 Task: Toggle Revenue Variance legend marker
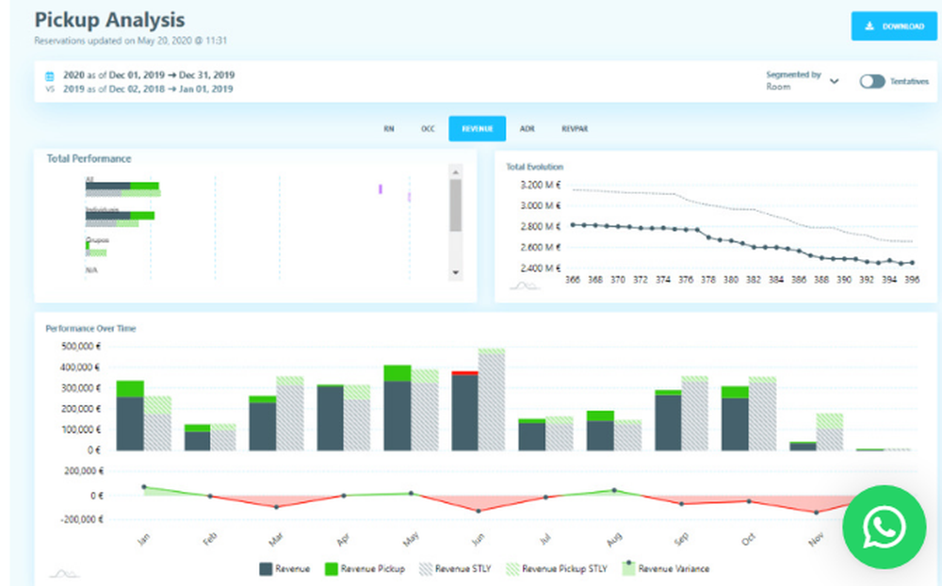[x=628, y=568]
